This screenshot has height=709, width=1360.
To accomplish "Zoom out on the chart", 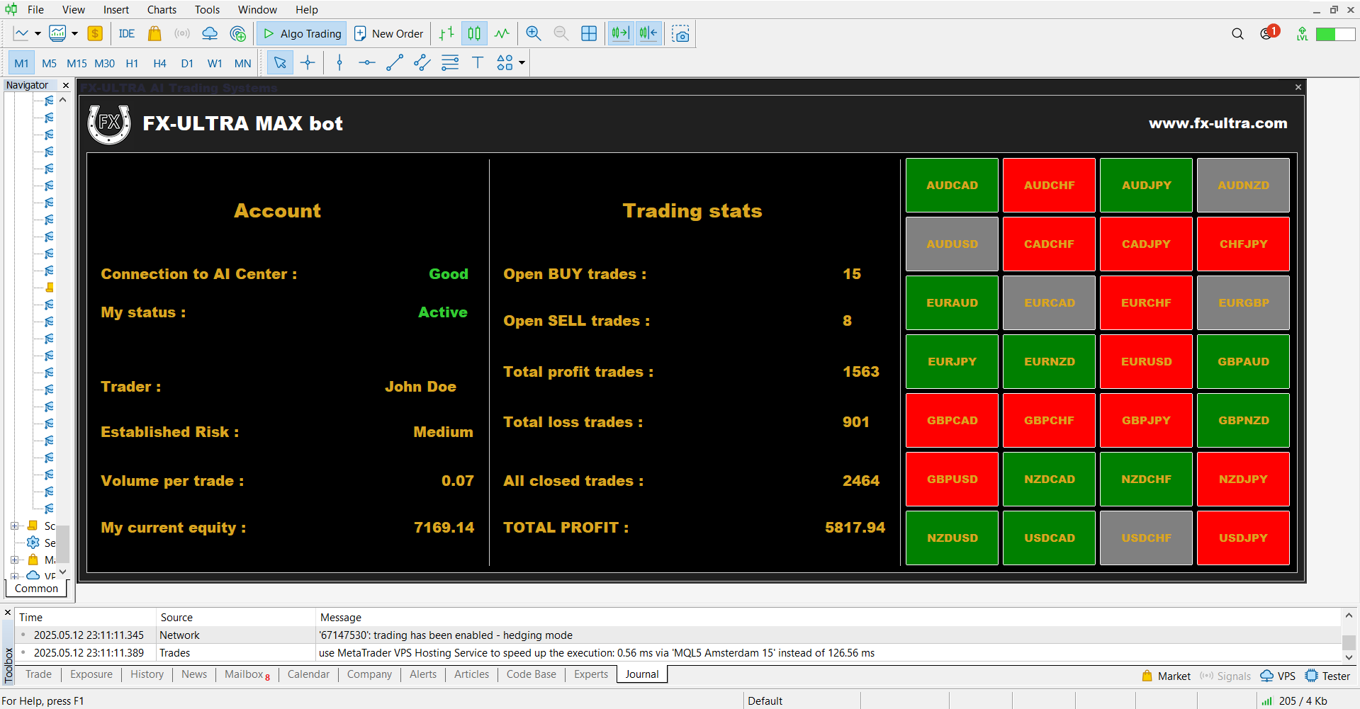I will [561, 33].
